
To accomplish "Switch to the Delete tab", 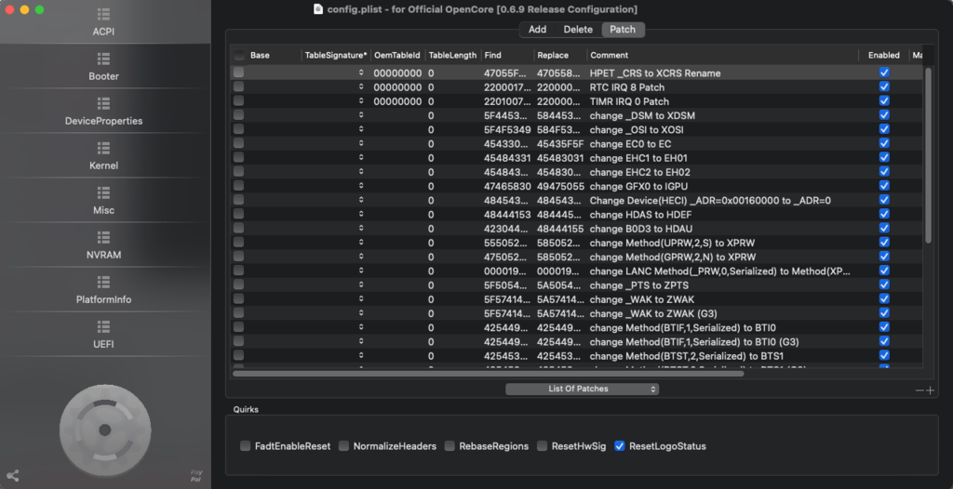I will 578,29.
